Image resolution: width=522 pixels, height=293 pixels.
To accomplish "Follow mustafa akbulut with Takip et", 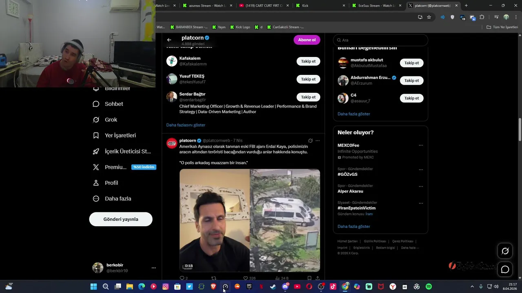I will coord(411,63).
